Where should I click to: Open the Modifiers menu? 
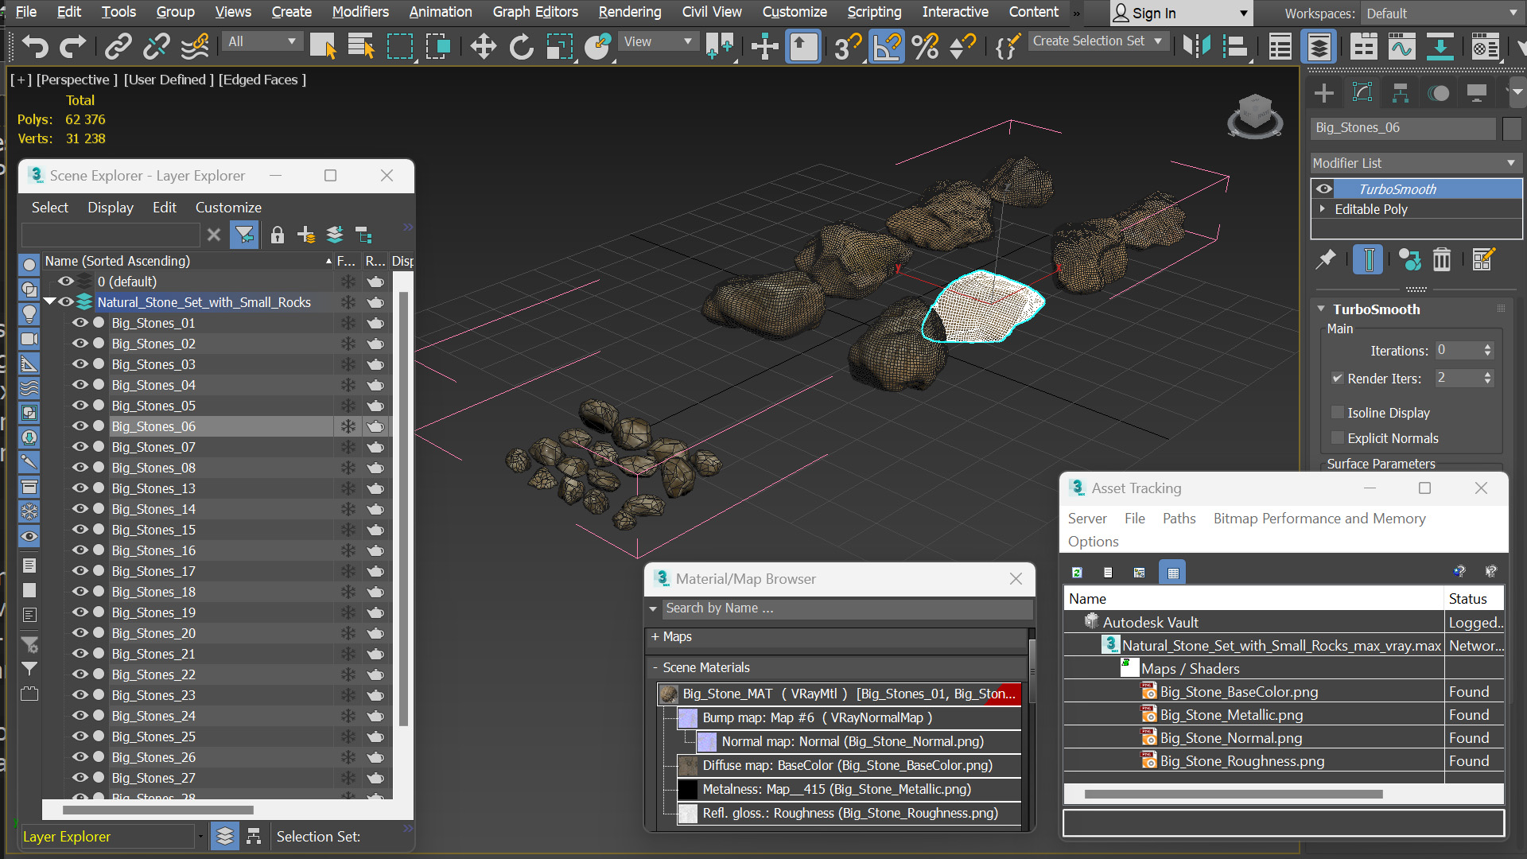tap(360, 12)
